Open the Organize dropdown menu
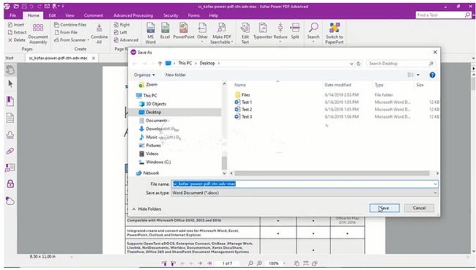The width and height of the screenshot is (476, 270). [x=145, y=75]
